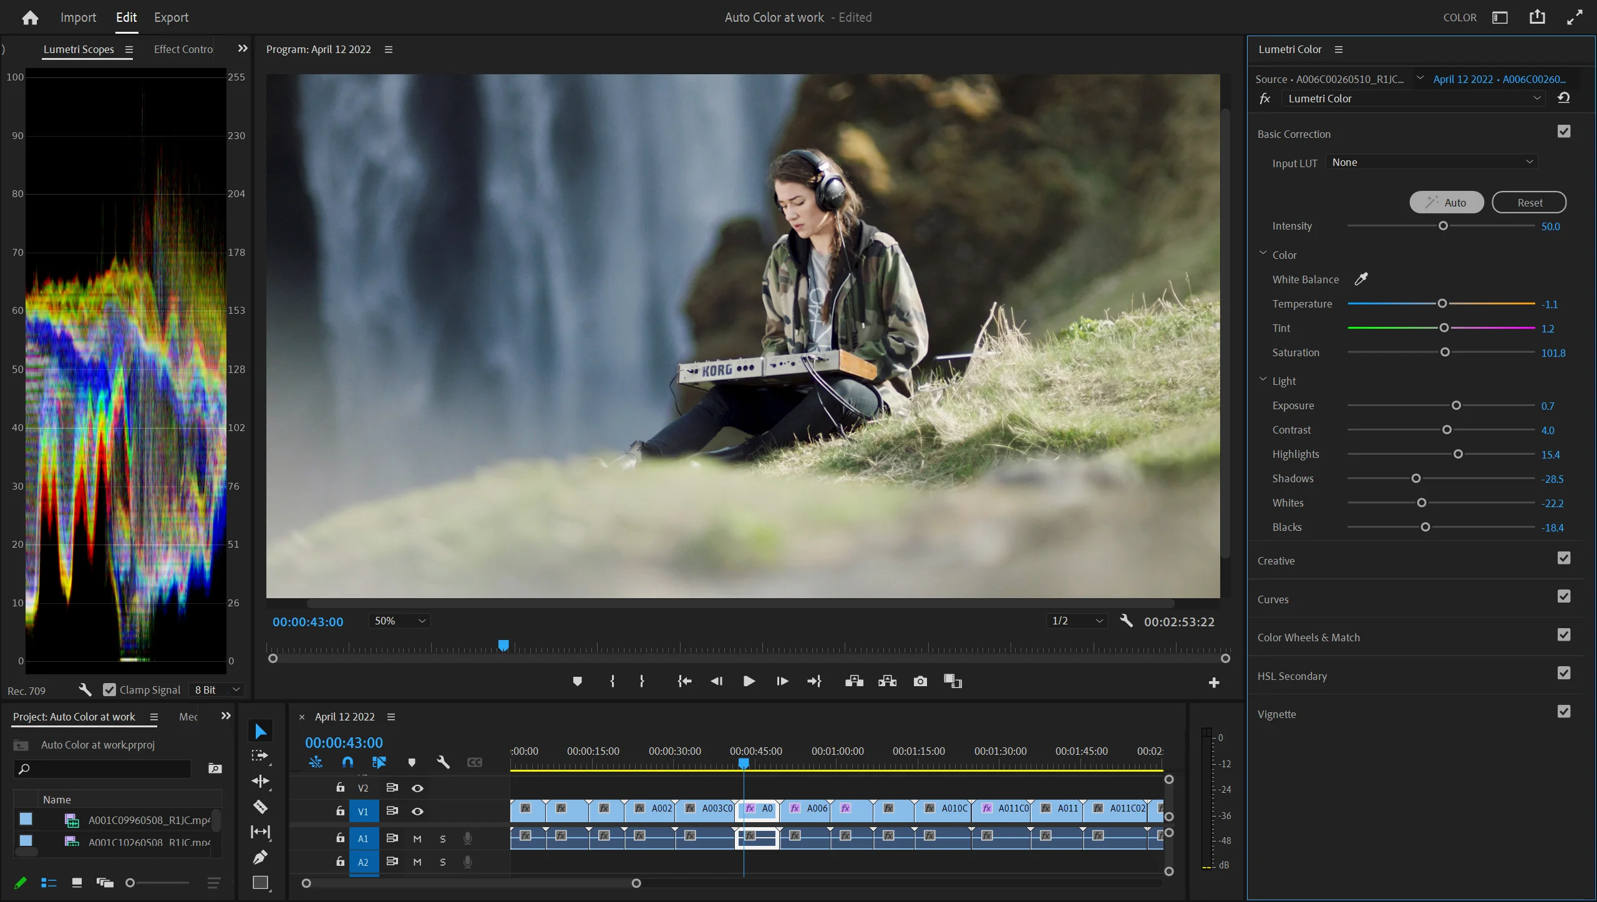The width and height of the screenshot is (1597, 902).
Task: Hide the V1 track with its eye icon
Action: point(417,811)
